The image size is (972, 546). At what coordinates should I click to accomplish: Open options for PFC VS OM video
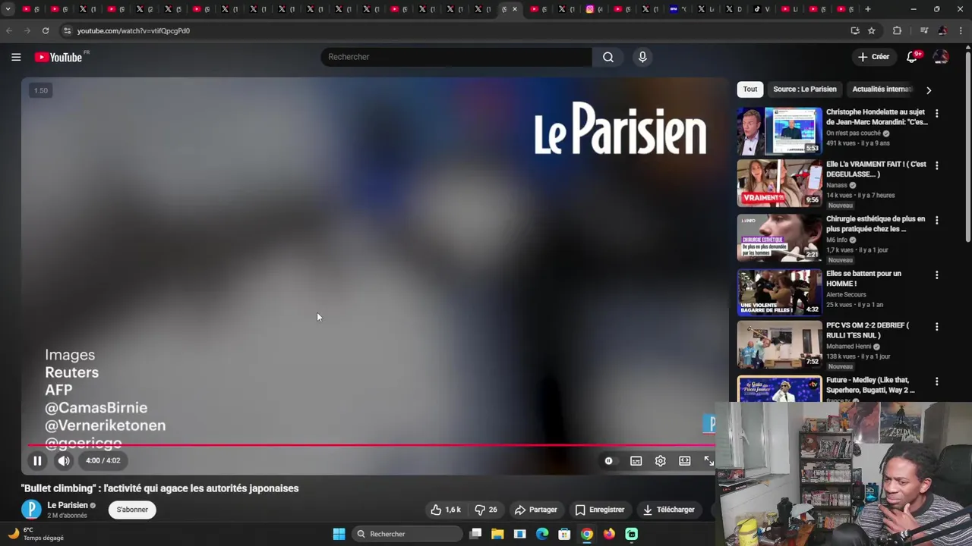click(936, 327)
